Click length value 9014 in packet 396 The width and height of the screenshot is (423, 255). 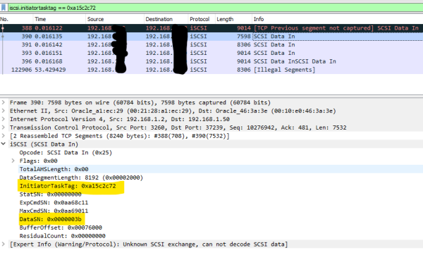244,61
